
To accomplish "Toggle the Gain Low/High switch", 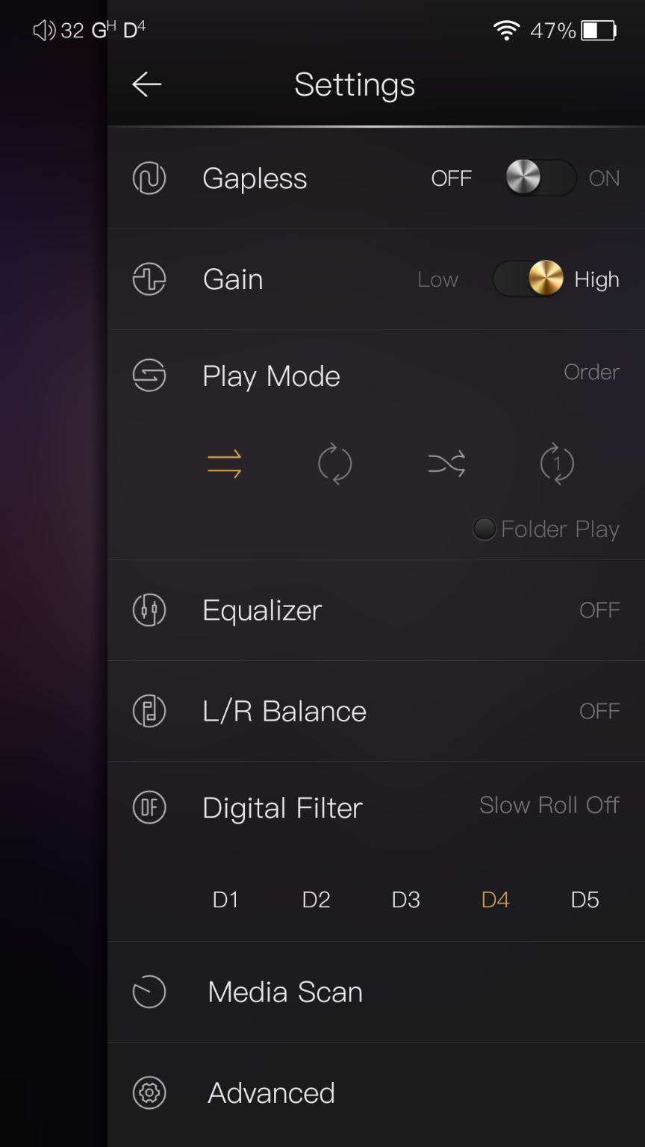I will (529, 279).
